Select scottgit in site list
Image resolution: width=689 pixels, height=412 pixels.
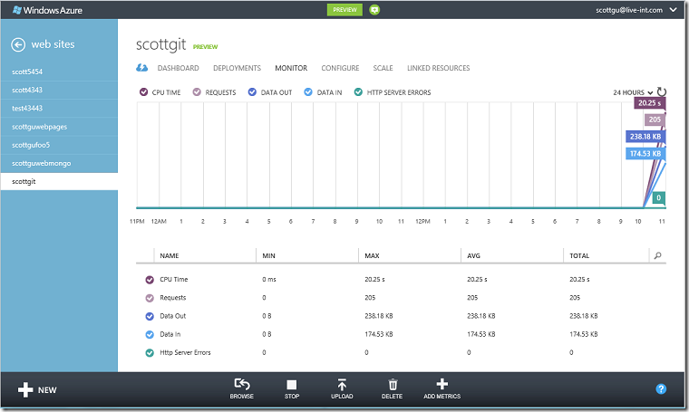pyautogui.click(x=59, y=182)
